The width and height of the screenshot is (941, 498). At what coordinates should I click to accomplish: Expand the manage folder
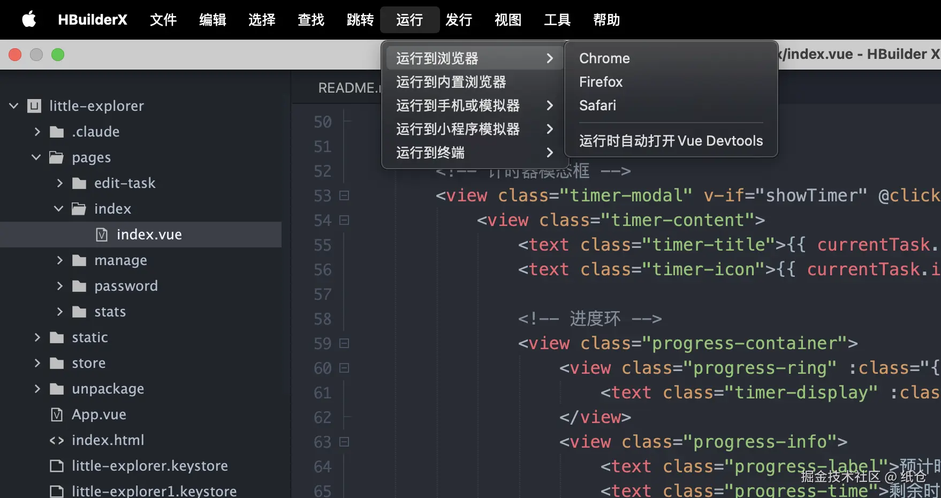point(59,260)
